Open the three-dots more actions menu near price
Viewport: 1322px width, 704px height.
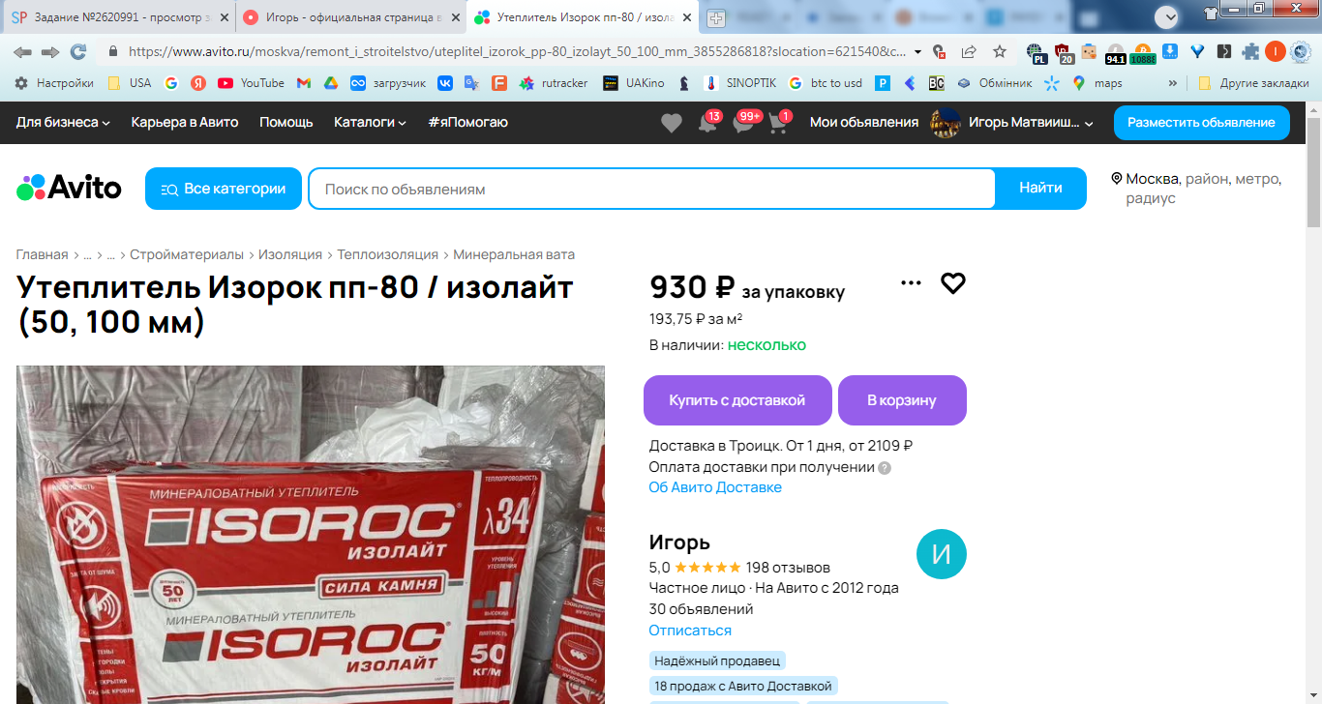coord(911,283)
